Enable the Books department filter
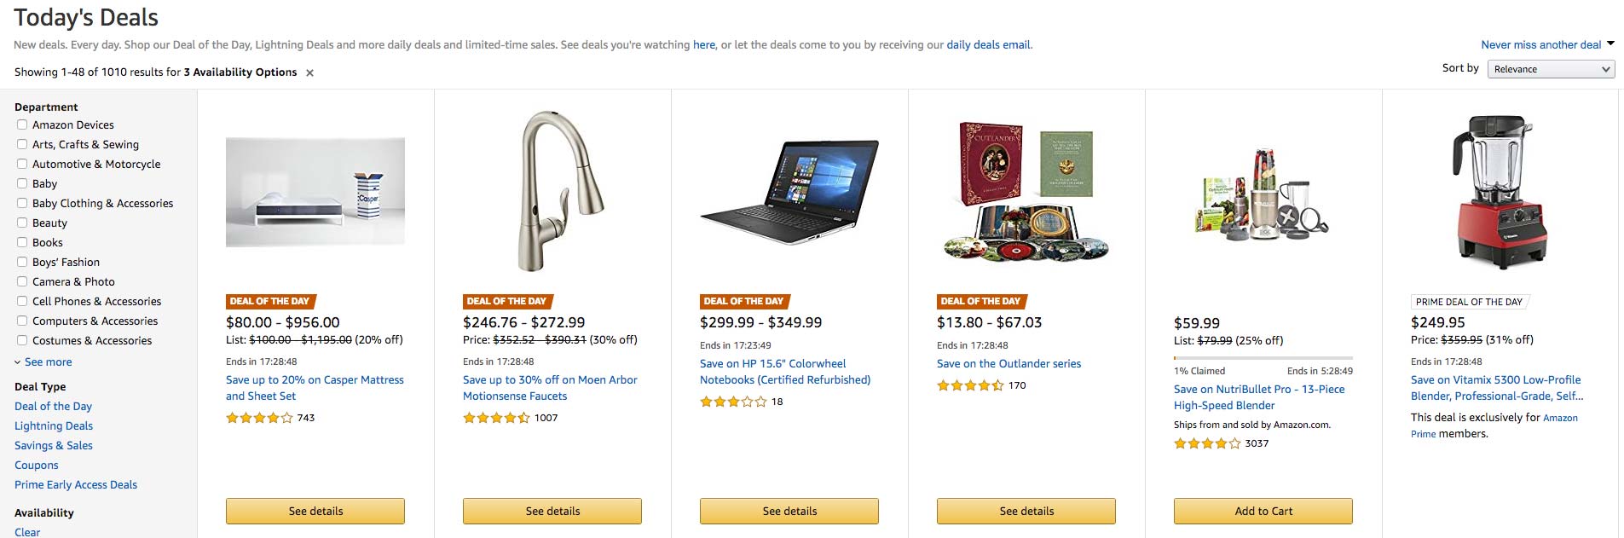Viewport: 1624px width, 538px height. coord(21,242)
